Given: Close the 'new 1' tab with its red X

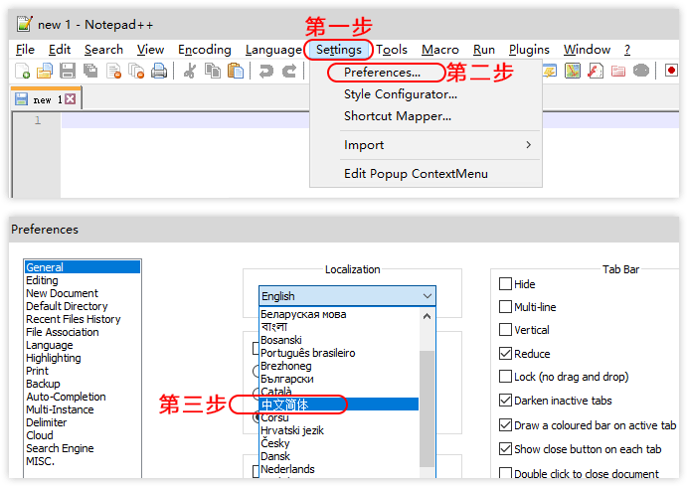Looking at the screenshot, I should click(71, 99).
